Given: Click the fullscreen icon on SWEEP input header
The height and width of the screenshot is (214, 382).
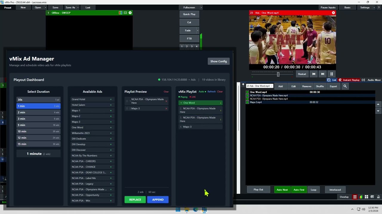Looking at the screenshot, I should 125,13.
